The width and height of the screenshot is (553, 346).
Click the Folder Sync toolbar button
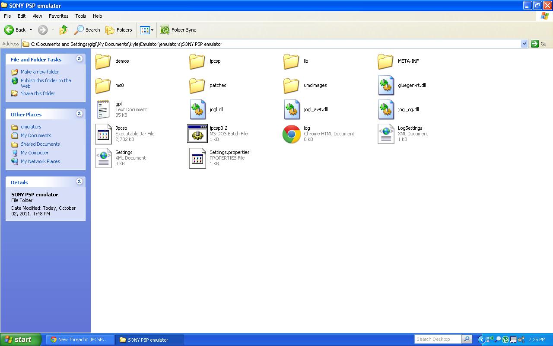(x=178, y=30)
